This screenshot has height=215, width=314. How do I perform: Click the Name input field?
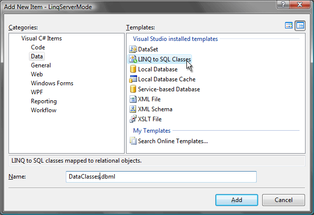[x=161, y=177]
